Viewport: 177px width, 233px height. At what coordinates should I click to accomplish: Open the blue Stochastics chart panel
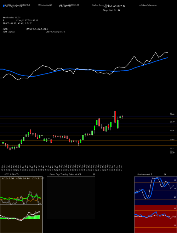coord(155,191)
